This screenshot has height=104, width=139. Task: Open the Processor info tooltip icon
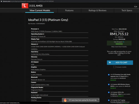(x=38, y=29)
